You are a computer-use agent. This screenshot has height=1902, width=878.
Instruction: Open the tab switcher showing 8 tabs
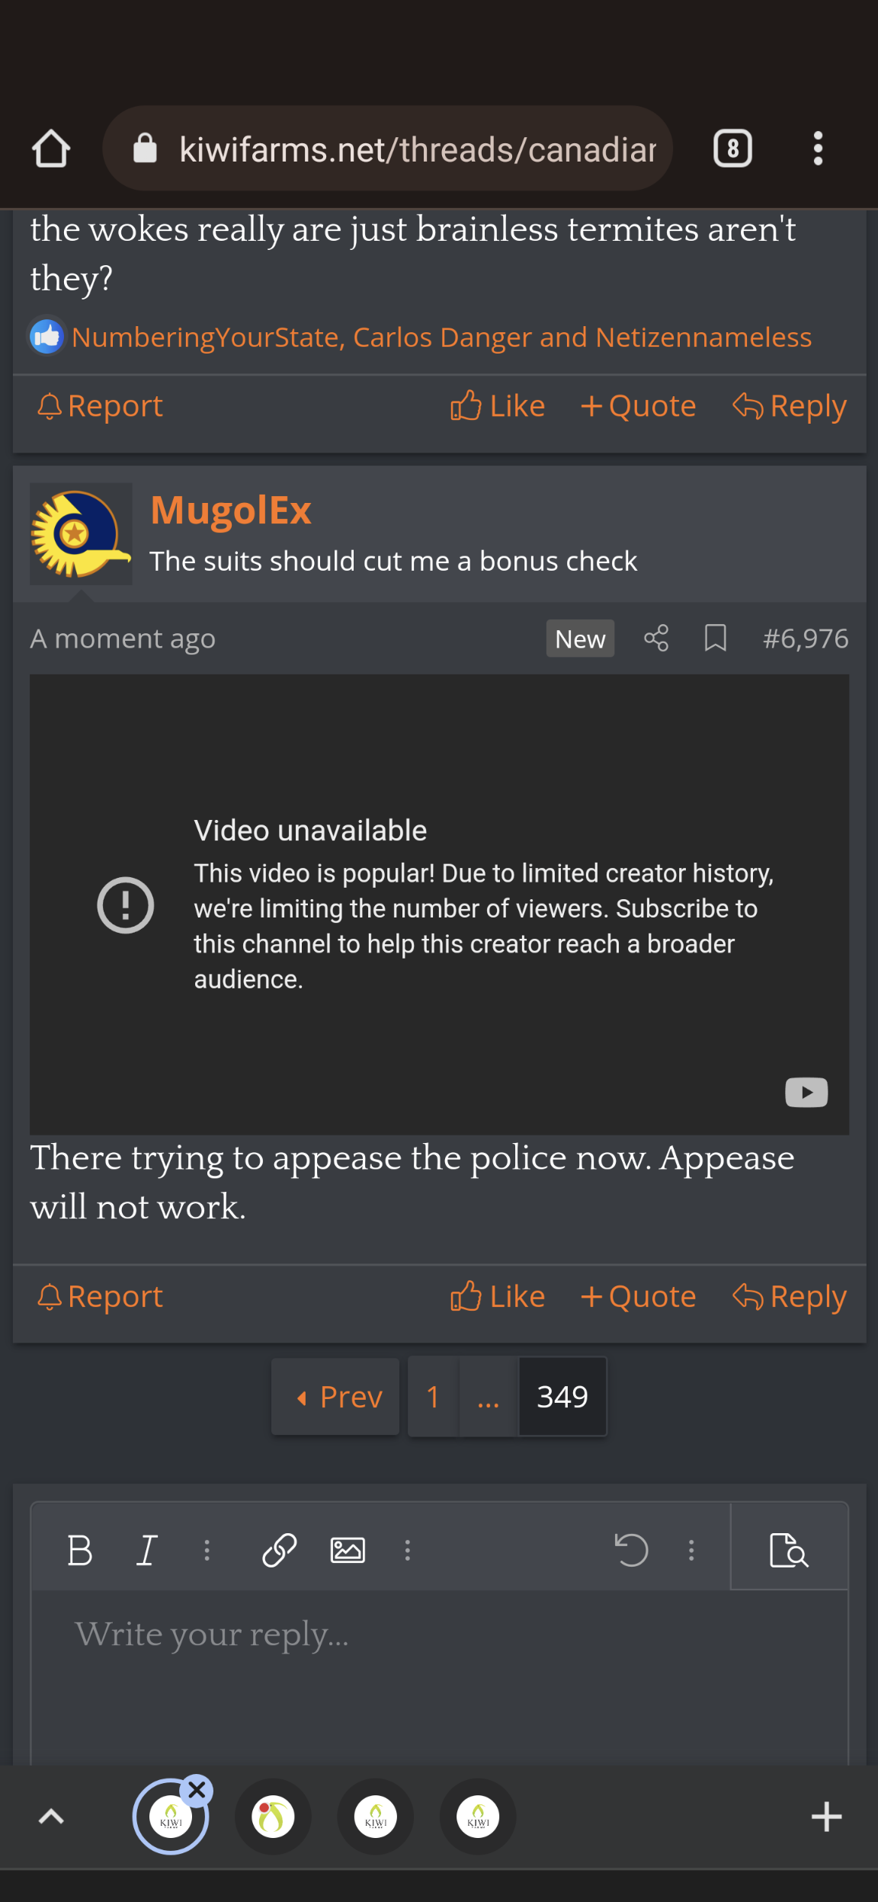coord(732,148)
